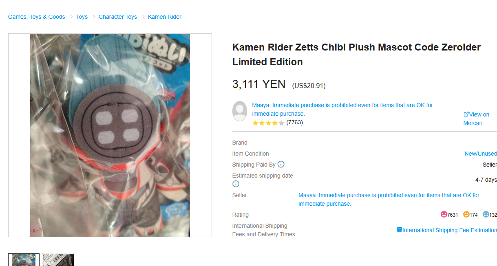Viewport: 497px width, 266px height.
Task: Click the calculator icon for shipping fee estimation
Action: click(x=400, y=230)
